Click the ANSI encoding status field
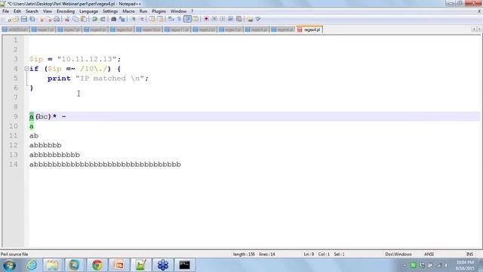The image size is (483, 272). (x=429, y=255)
